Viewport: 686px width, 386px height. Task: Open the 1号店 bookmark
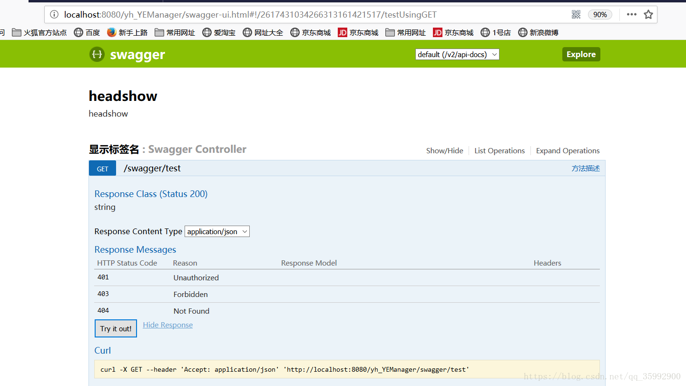click(496, 32)
